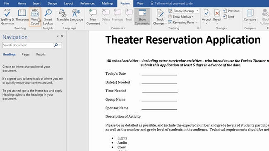The width and height of the screenshot is (269, 151).
Task: Switch to the View tab
Action: coord(140,3)
